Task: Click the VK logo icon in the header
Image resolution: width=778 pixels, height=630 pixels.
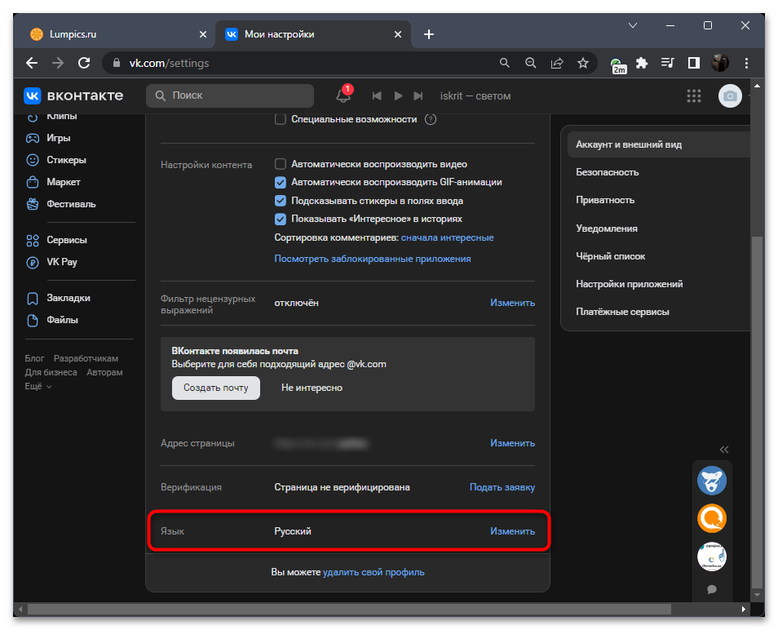Action: click(x=33, y=95)
